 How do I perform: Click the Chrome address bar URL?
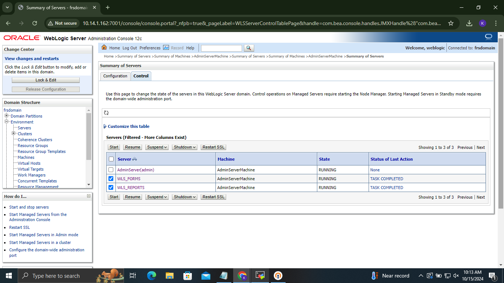(262, 23)
